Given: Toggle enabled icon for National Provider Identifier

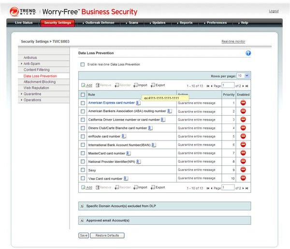Looking at the screenshot, I should tap(243, 161).
